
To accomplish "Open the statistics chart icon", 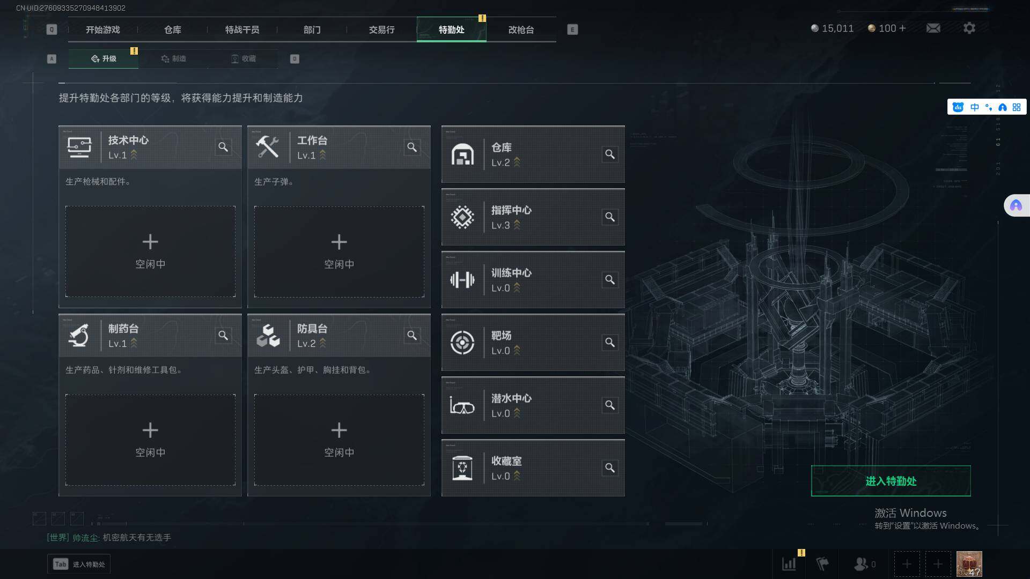I will pyautogui.click(x=789, y=564).
